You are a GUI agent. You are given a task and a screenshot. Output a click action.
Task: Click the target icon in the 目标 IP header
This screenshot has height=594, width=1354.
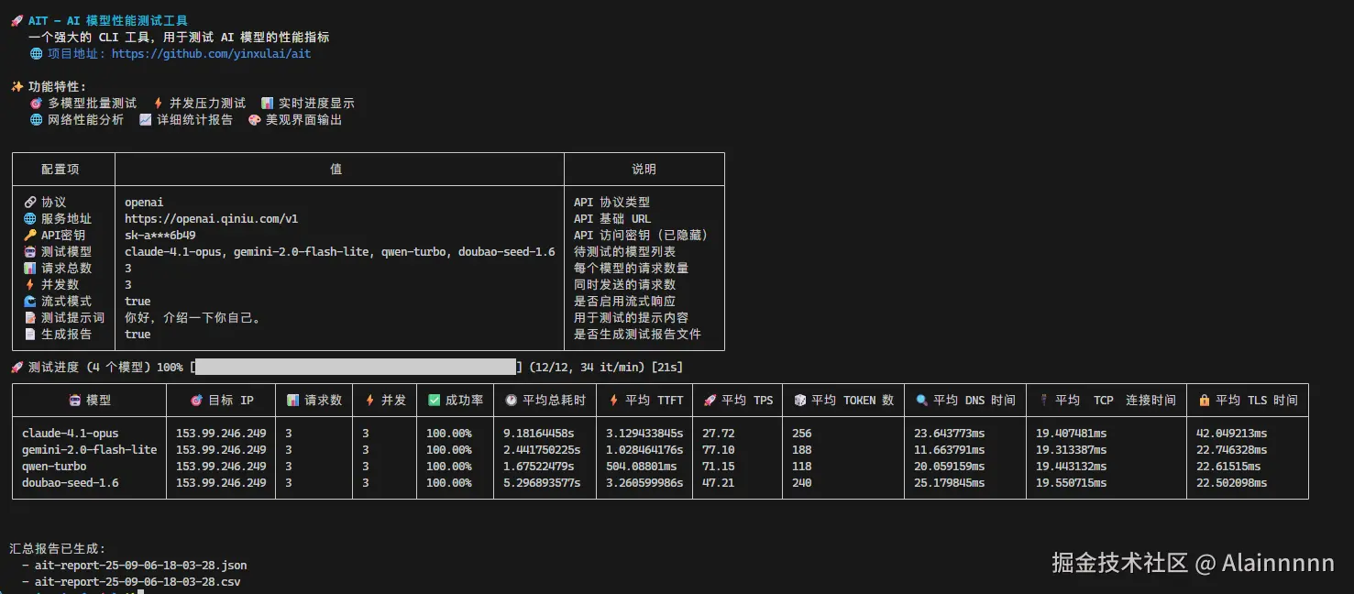196,401
